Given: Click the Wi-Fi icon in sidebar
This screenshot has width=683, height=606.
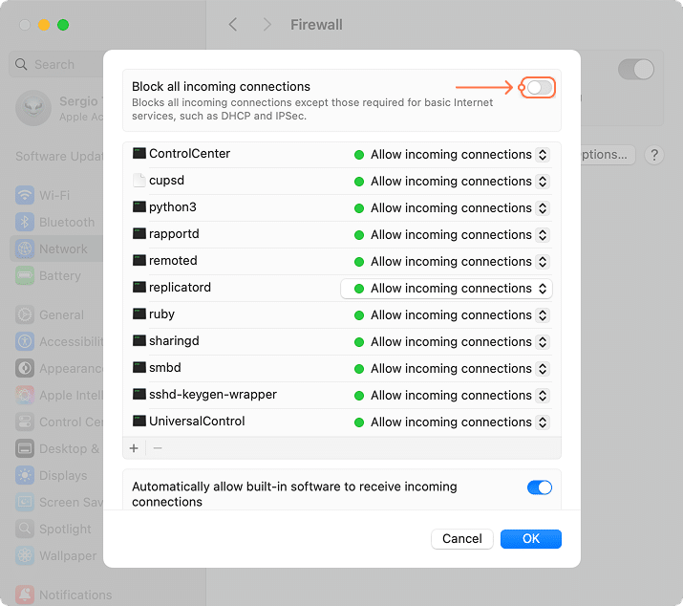Looking at the screenshot, I should (25, 195).
